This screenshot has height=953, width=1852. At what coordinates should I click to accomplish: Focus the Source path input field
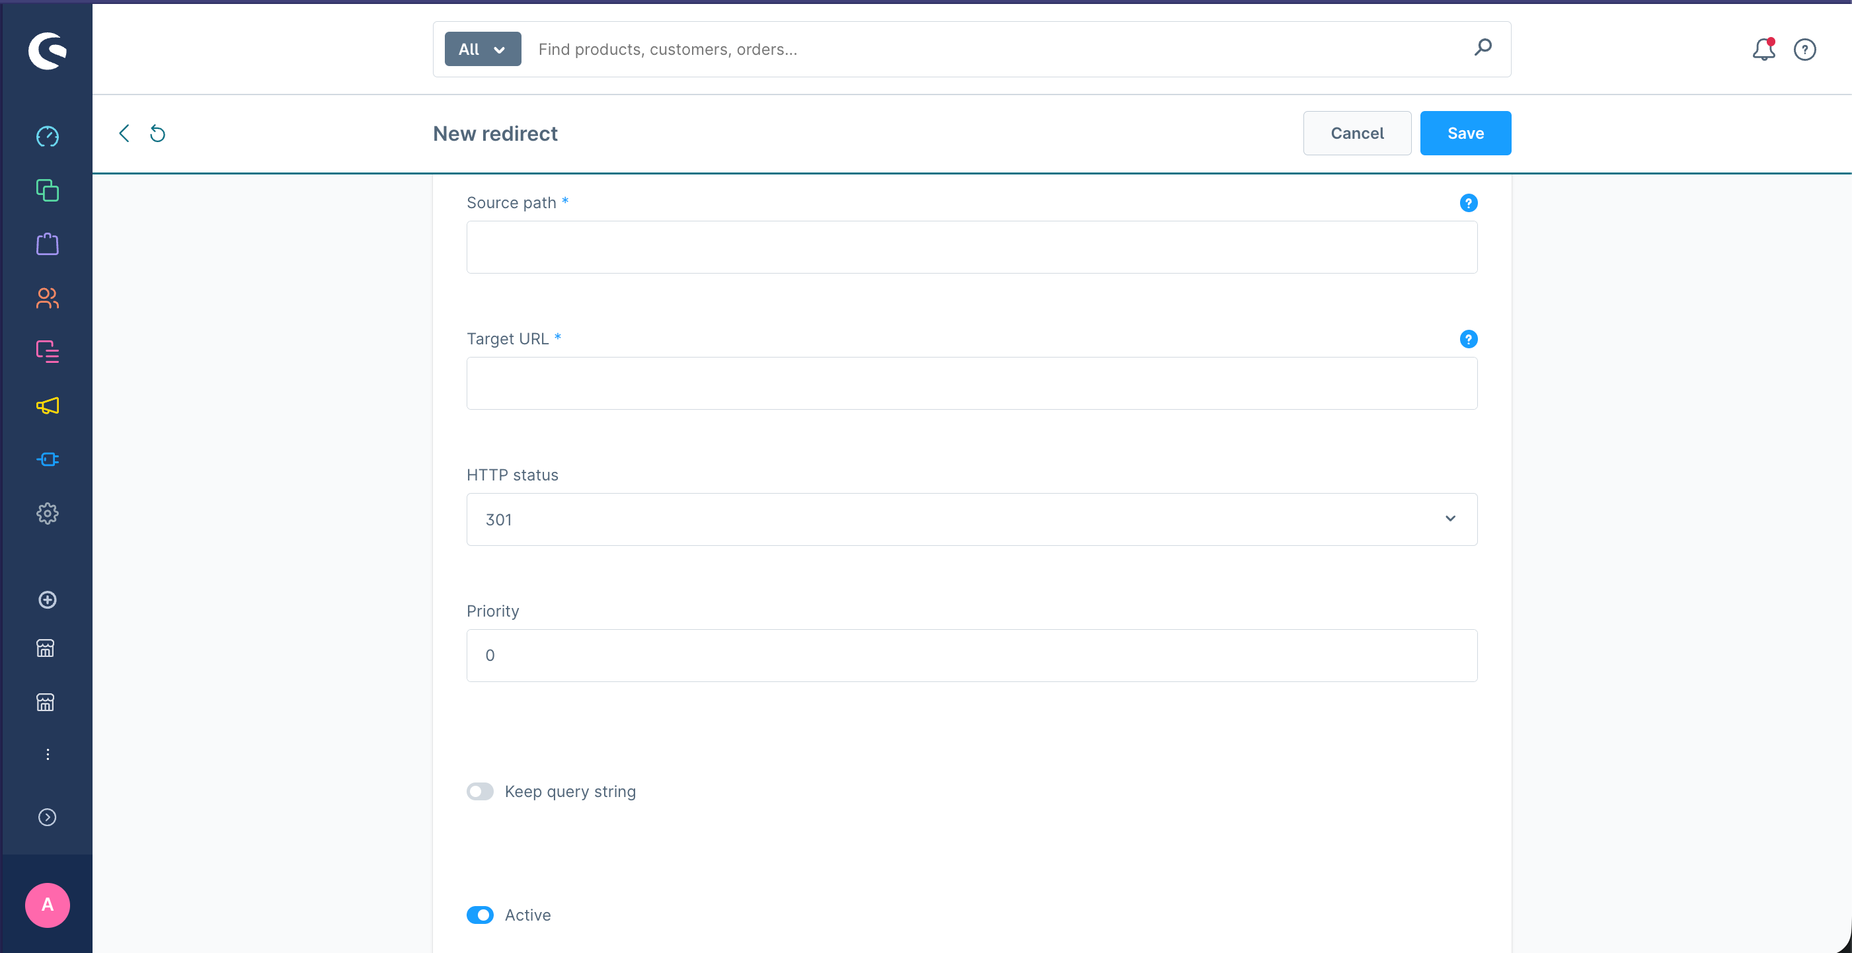tap(972, 247)
